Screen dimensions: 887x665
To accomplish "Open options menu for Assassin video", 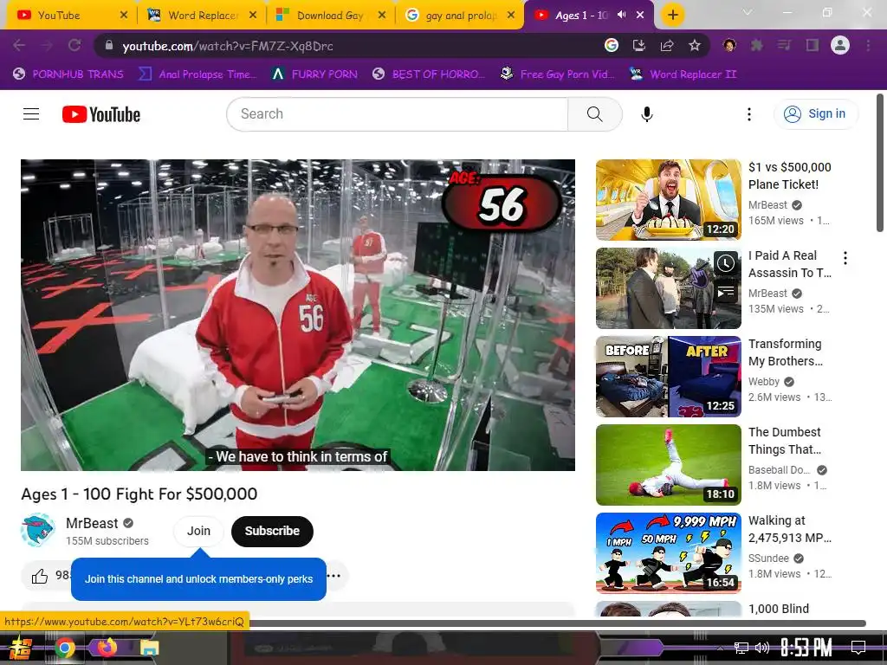I will coord(845,258).
